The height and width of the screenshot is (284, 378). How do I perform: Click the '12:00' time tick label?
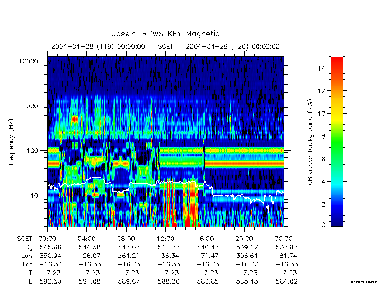(165, 239)
